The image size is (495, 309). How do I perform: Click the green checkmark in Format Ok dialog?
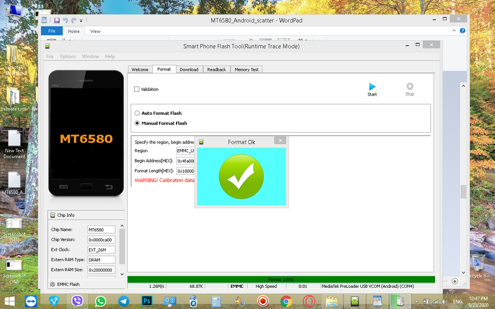pyautogui.click(x=241, y=176)
